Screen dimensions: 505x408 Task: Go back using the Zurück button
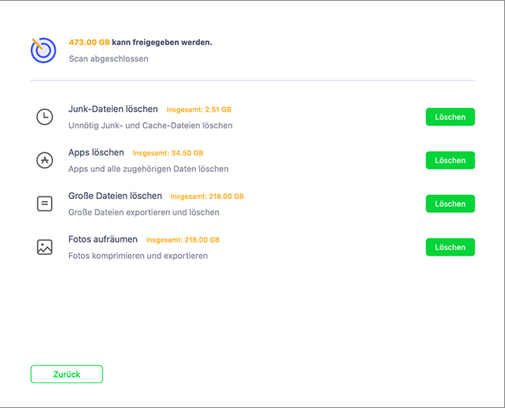click(x=67, y=374)
